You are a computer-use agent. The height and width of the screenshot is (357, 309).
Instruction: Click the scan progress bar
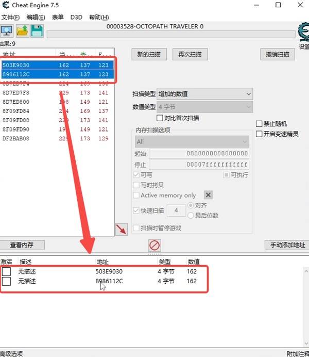point(171,35)
